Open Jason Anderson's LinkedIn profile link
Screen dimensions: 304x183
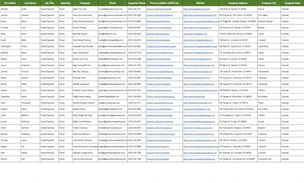[160, 65]
